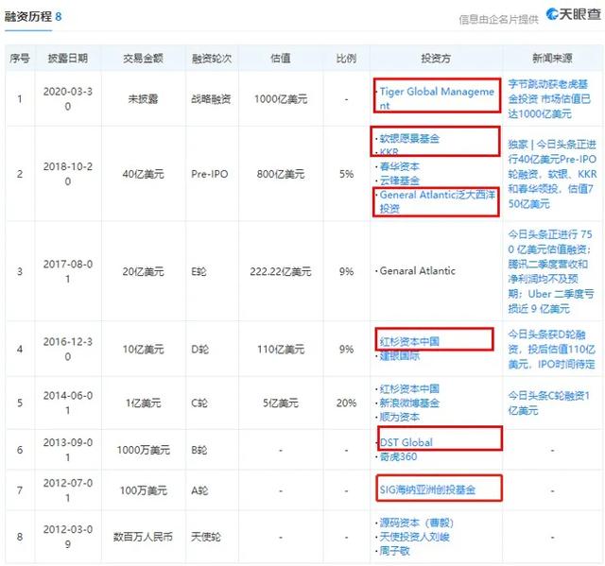The image size is (605, 566).
Task: Open news link about 40亿美元Pre-IPO轮融资
Action: (552, 174)
